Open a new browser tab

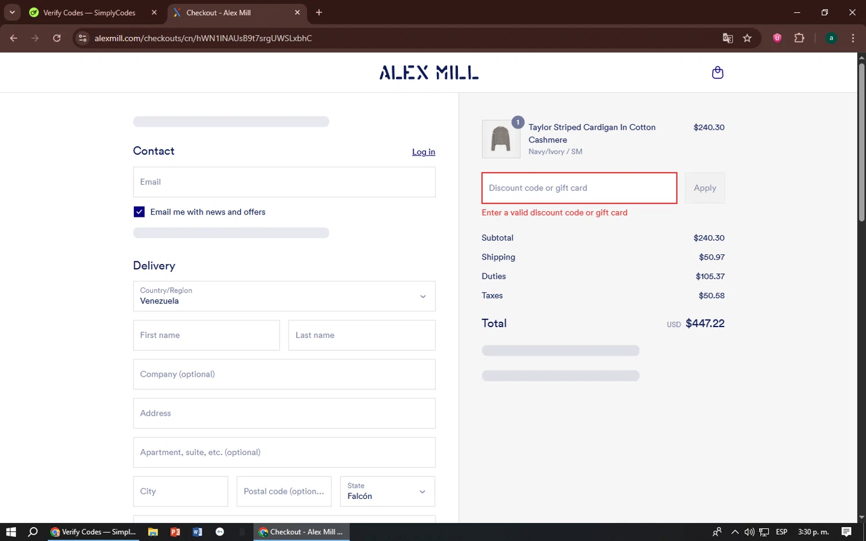pyautogui.click(x=319, y=12)
